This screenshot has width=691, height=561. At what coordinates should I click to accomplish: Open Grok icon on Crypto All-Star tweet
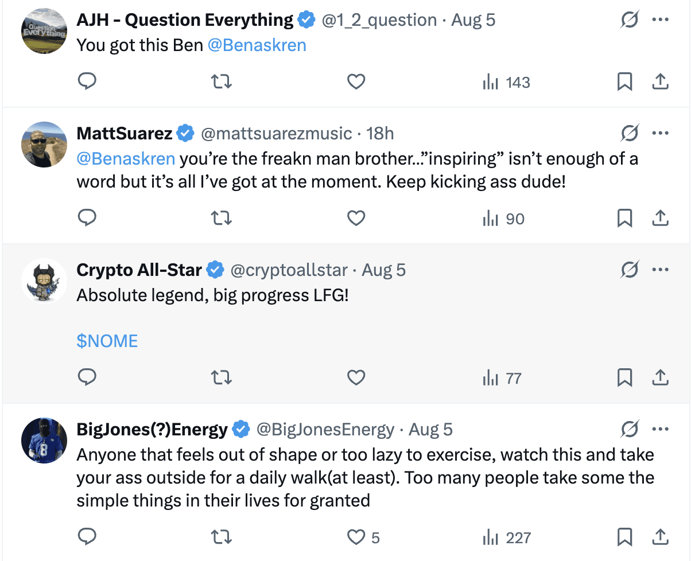pos(630,269)
